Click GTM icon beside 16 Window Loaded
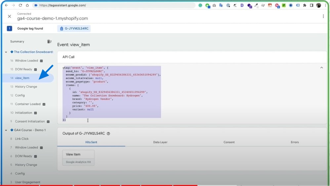330x186 pixels. pos(41,61)
